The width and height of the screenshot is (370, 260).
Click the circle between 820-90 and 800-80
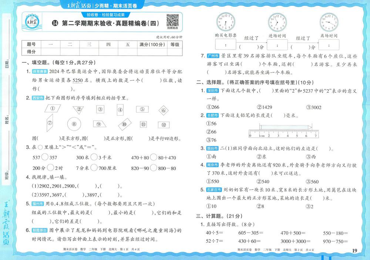(154, 168)
